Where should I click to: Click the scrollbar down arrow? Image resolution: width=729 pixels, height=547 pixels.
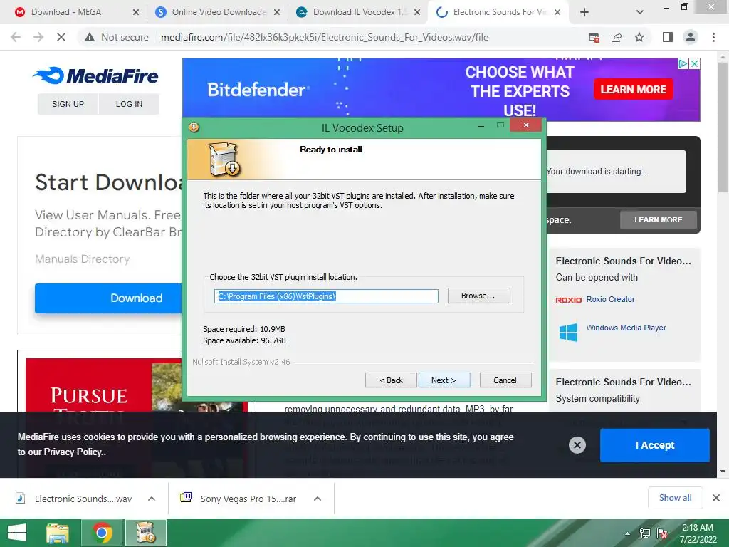pos(723,472)
